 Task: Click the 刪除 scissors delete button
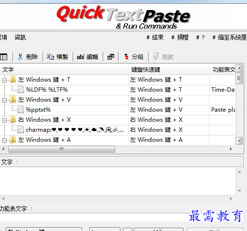pyautogui.click(x=28, y=57)
